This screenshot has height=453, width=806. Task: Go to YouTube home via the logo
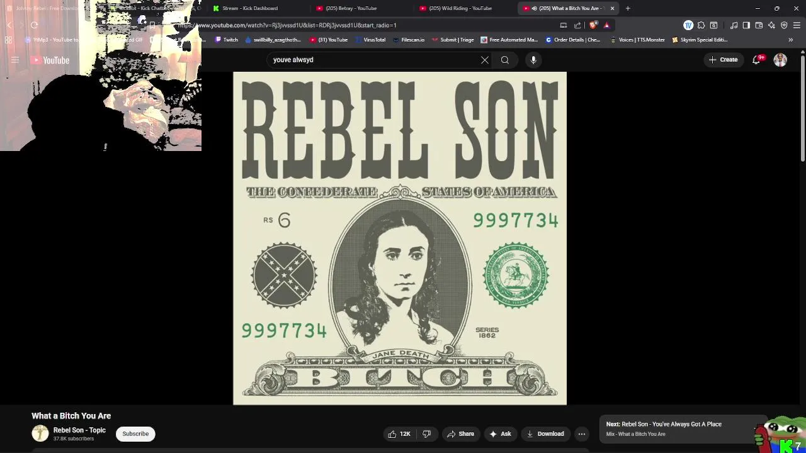click(x=51, y=60)
